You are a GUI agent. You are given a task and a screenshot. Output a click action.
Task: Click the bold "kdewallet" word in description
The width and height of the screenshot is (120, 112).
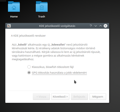point(58,45)
